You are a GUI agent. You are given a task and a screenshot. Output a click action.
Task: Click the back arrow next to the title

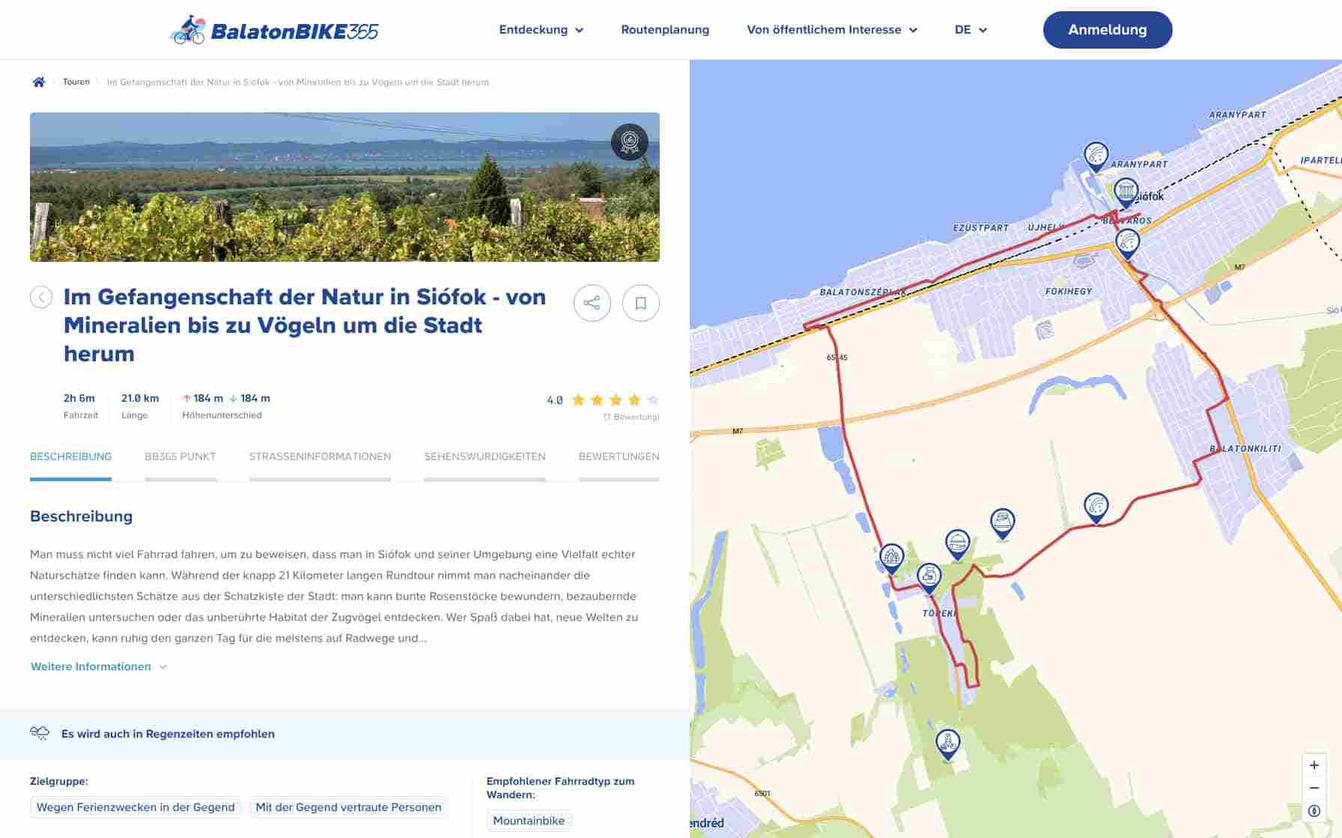[x=41, y=297]
